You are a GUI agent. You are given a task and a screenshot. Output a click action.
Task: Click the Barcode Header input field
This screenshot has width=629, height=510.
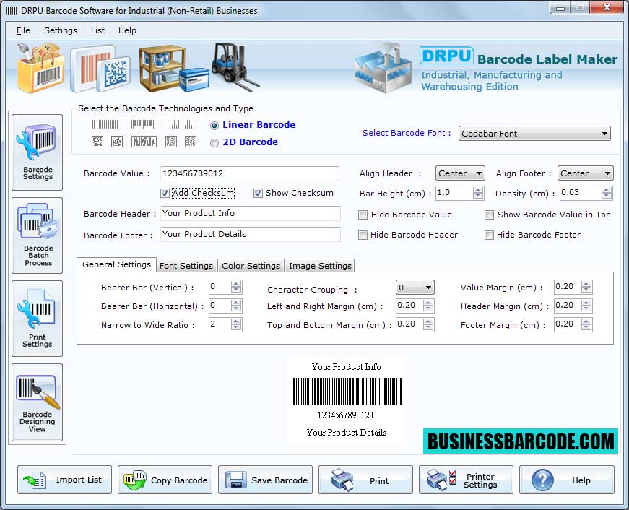(251, 214)
